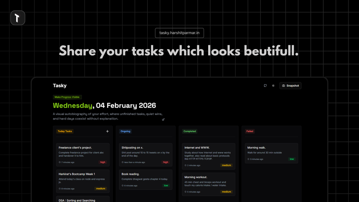
Task: Click the 6 minutes ago timestamp
Action: click(130, 186)
